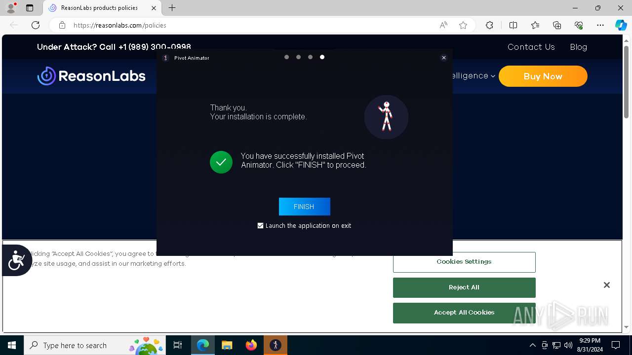
Task: Open the Blog link
Action: (578, 47)
